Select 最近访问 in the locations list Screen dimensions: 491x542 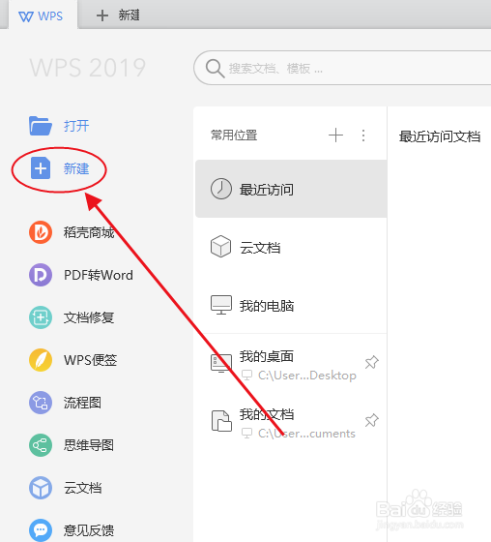[291, 189]
